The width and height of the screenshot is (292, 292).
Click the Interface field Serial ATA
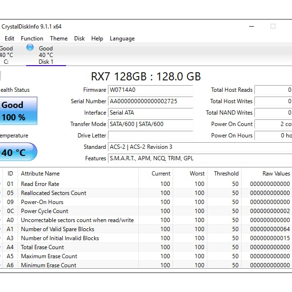tap(150, 113)
